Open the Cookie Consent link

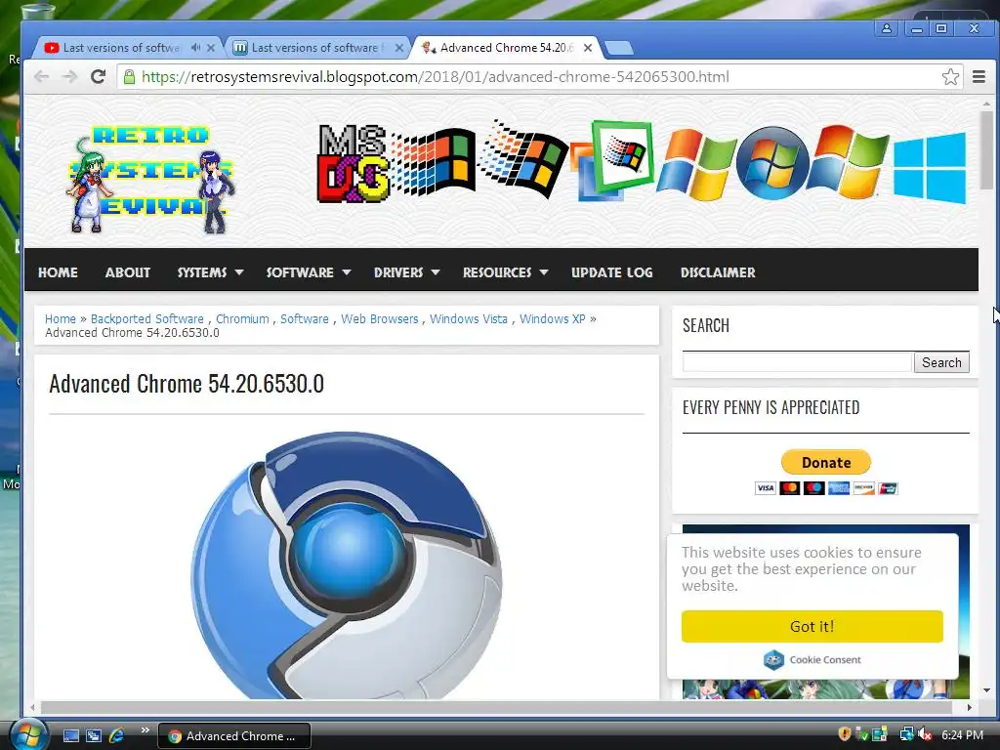point(812,659)
